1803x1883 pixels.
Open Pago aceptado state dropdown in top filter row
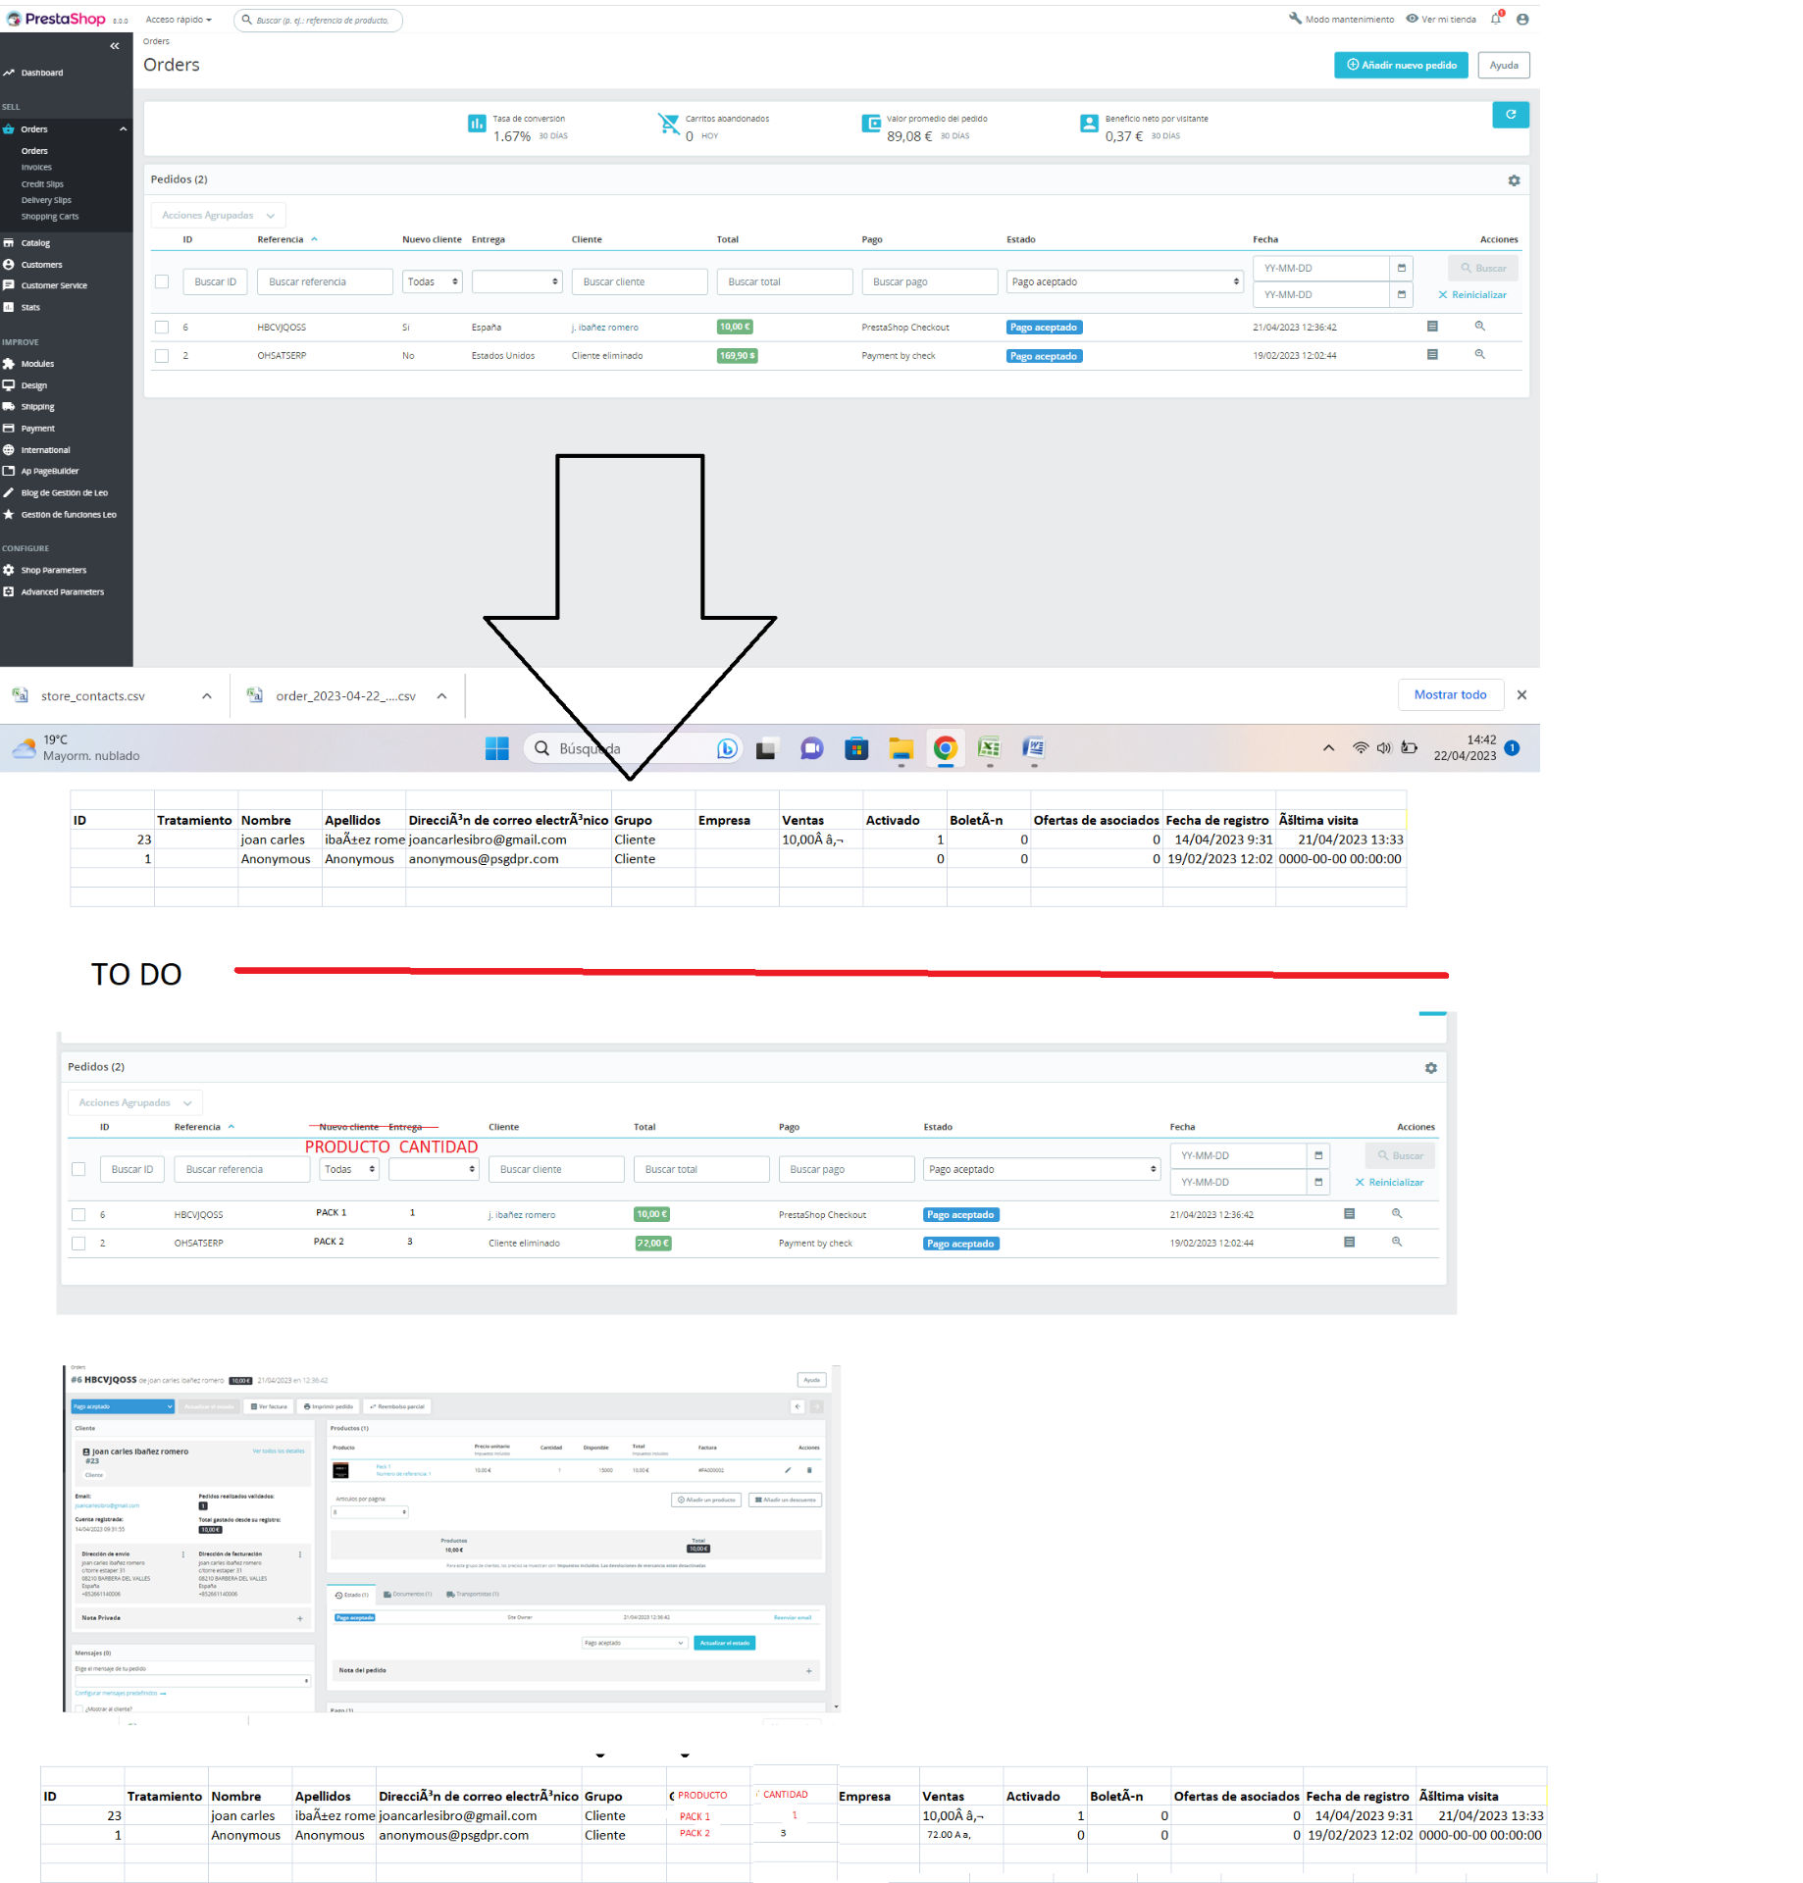[1124, 281]
